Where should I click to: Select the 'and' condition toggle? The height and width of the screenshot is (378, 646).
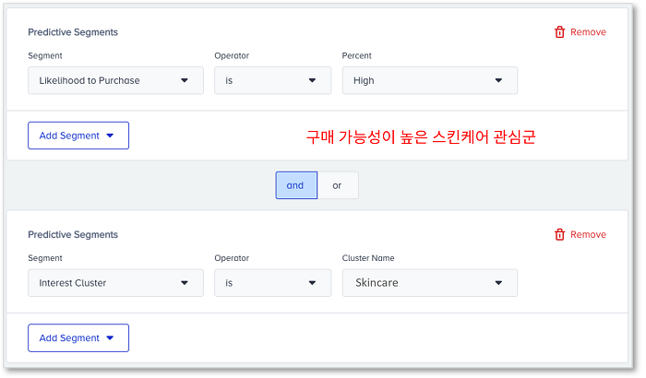tap(296, 185)
